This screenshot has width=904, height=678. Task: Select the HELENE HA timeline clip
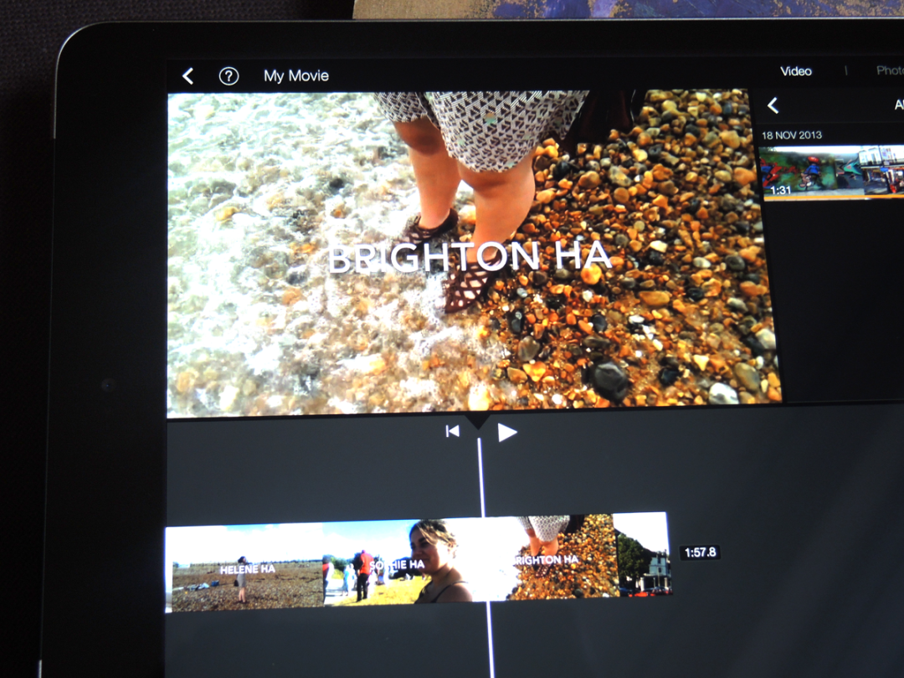[x=244, y=568]
